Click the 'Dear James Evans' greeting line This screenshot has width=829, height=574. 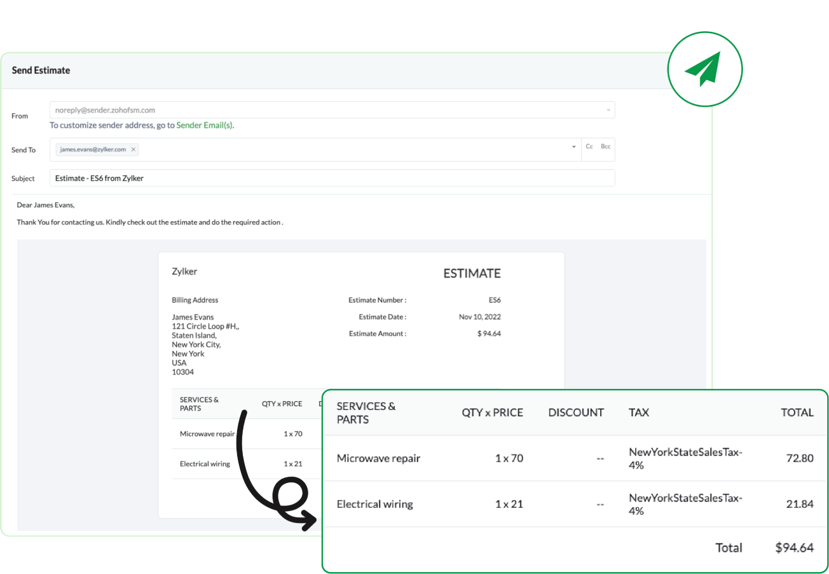point(46,205)
